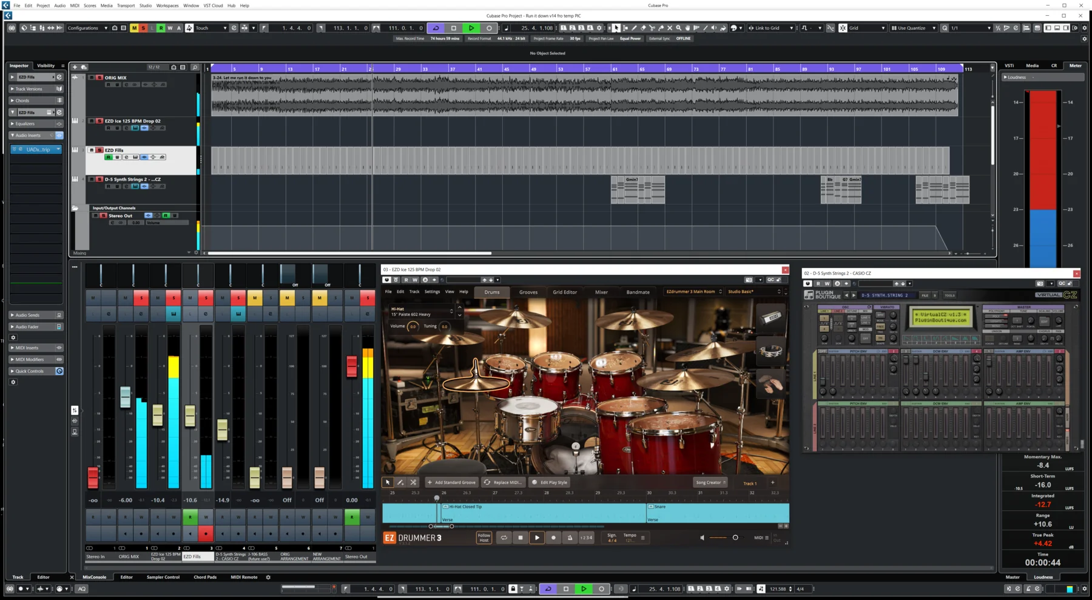Open the Grid snap type dropdown
The height and width of the screenshot is (600, 1092).
866,28
